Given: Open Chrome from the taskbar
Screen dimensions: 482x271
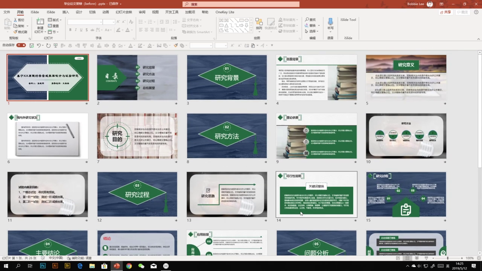Looking at the screenshot, I should coord(129,266).
